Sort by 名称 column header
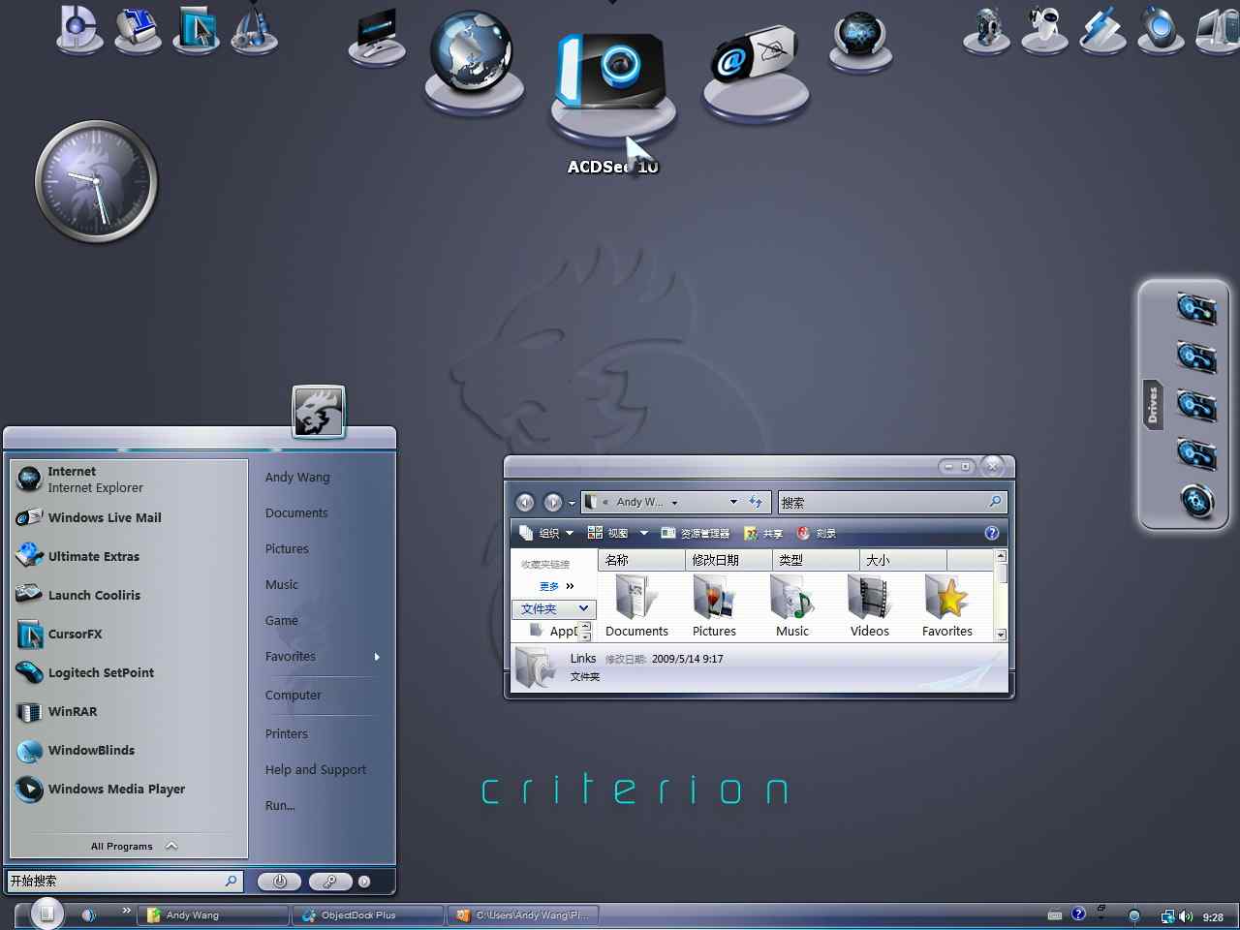This screenshot has width=1240, height=930. 641,560
